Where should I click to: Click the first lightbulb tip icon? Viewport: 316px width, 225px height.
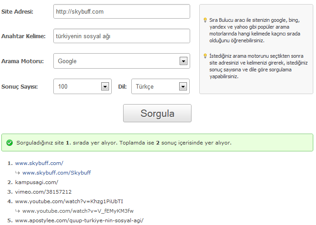coord(205,20)
